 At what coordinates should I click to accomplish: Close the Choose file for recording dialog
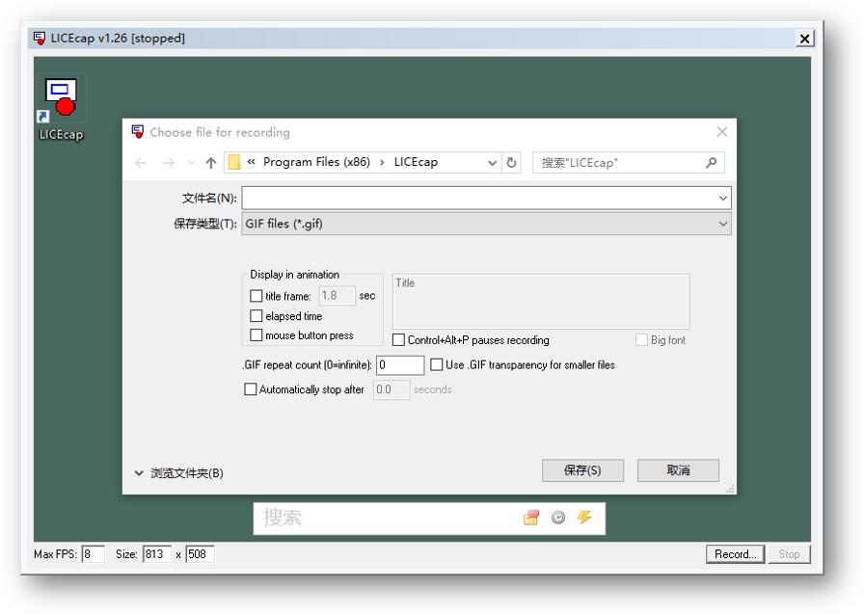click(722, 132)
